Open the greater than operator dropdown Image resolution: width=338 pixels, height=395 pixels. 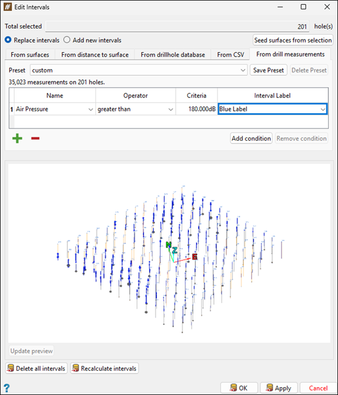point(136,109)
